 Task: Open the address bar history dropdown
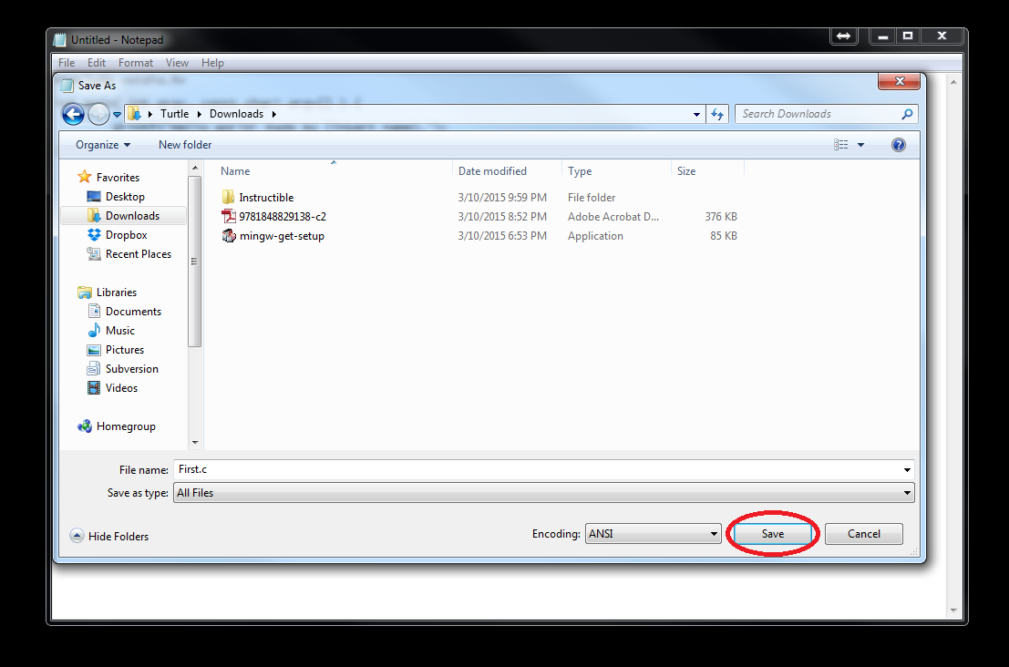(x=696, y=115)
